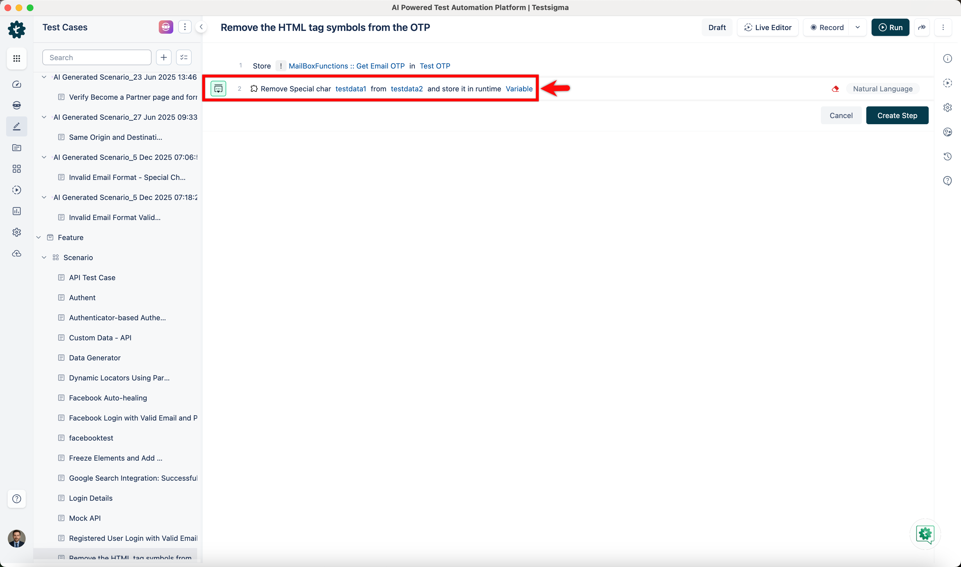
Task: Click the green step comment toggle icon
Action: coord(218,89)
